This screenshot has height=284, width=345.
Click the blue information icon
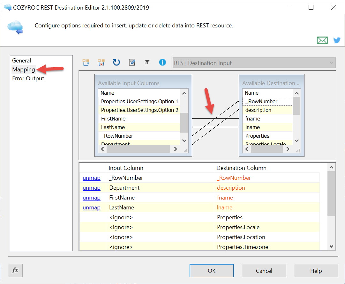tap(162, 62)
